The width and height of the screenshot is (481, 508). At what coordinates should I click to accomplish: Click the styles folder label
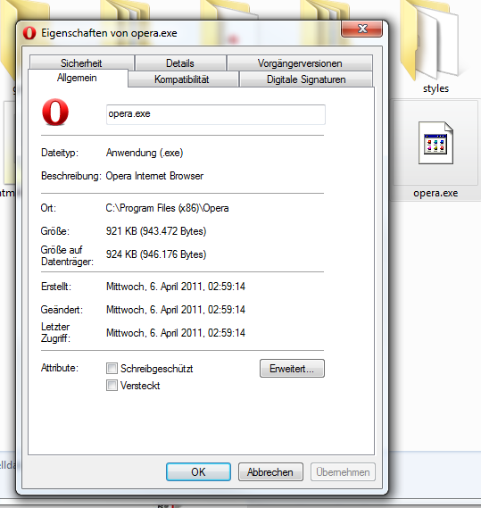[435, 88]
